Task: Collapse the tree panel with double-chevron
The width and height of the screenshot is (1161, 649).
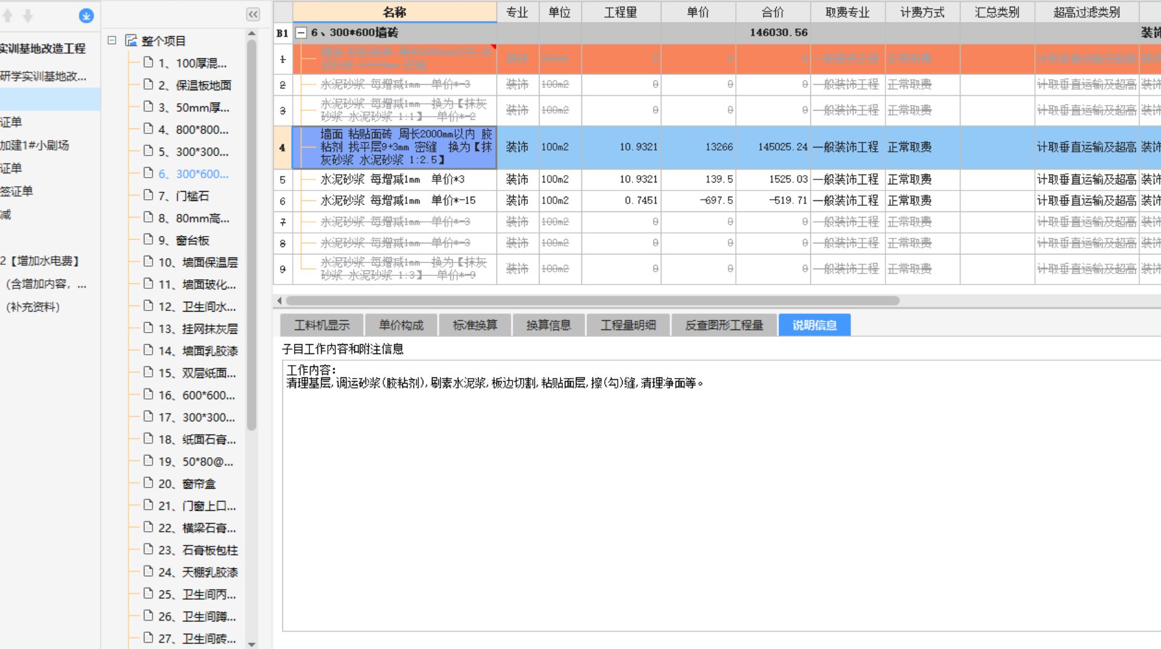Action: tap(253, 14)
